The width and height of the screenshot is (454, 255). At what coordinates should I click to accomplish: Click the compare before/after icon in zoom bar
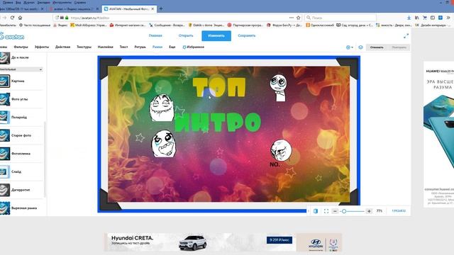(x=316, y=211)
